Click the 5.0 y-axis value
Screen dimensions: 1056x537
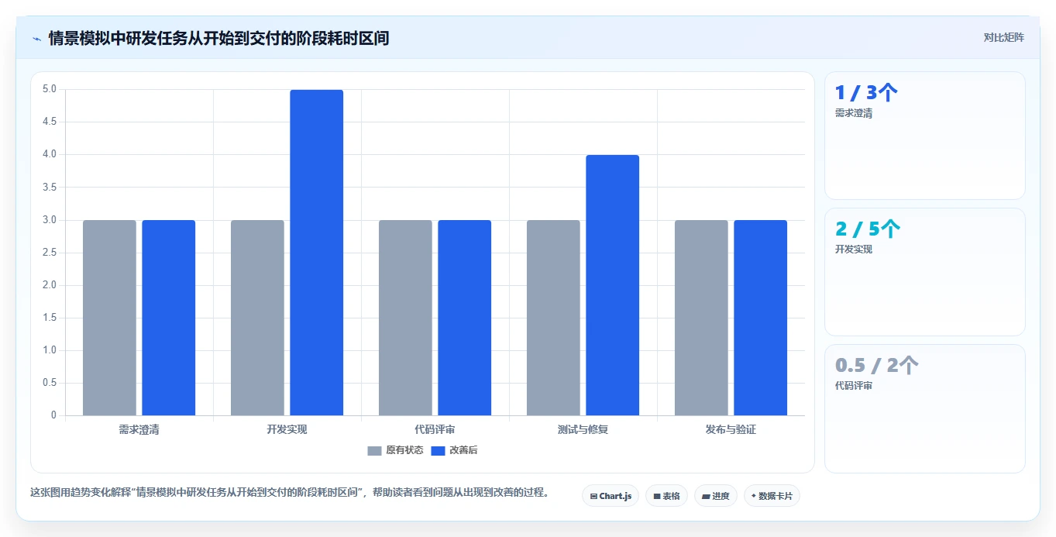[50, 89]
